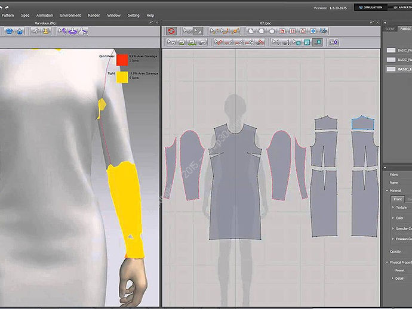Select the Edit Pattern arrow tool

(187, 31)
